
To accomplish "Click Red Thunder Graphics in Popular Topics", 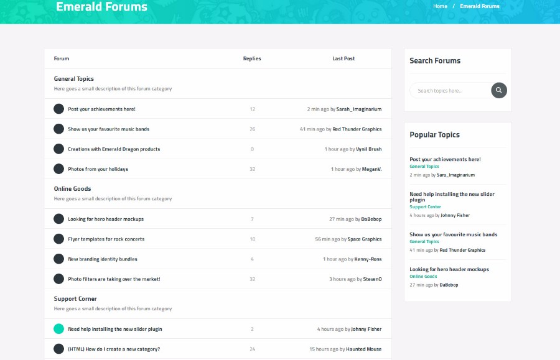I will [462, 250].
